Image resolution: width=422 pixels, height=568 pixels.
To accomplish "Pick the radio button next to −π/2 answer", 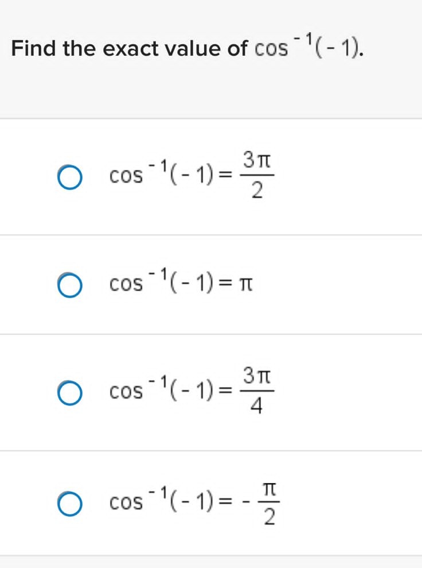I will (x=69, y=504).
